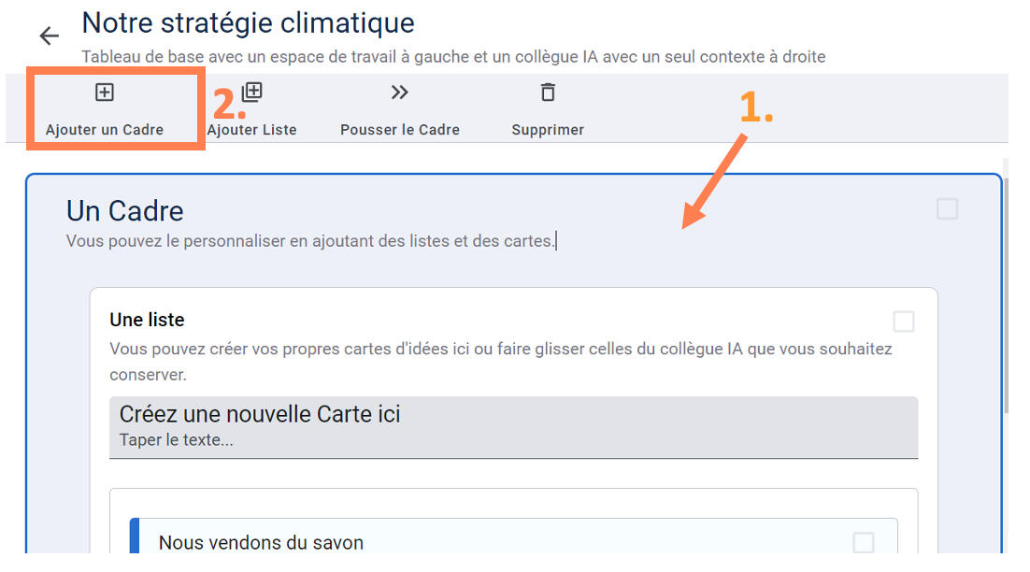Click the list description about cartes d'idées
Viewport: 1030px width, 572px height.
pyautogui.click(x=500, y=361)
